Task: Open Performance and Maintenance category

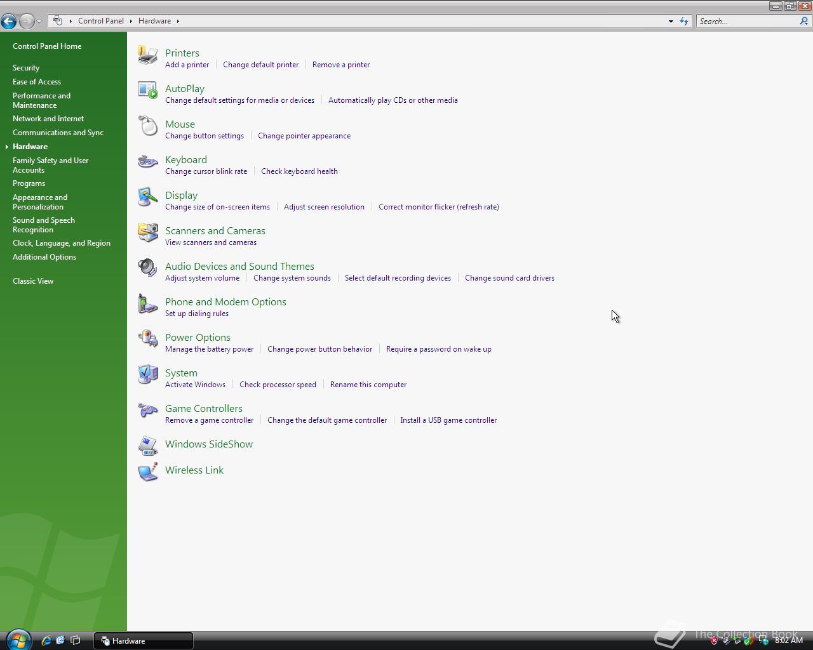Action: click(x=41, y=100)
